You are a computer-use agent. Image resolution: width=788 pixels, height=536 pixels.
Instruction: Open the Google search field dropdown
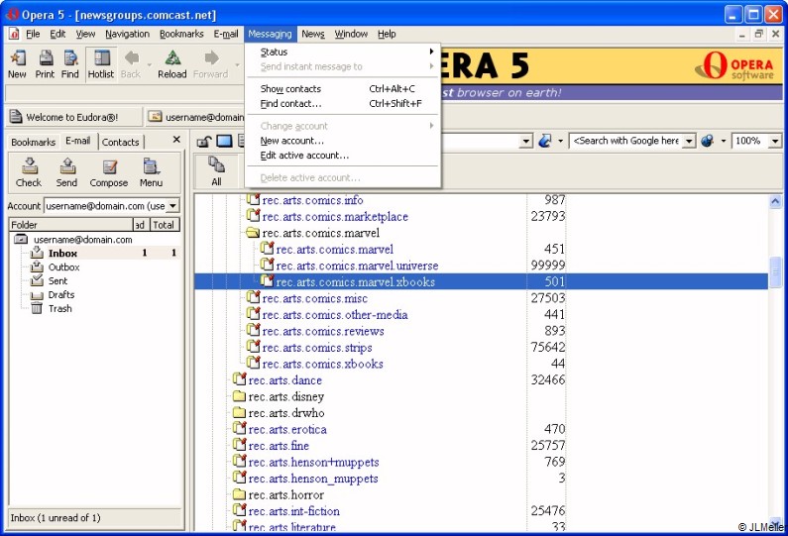[690, 141]
